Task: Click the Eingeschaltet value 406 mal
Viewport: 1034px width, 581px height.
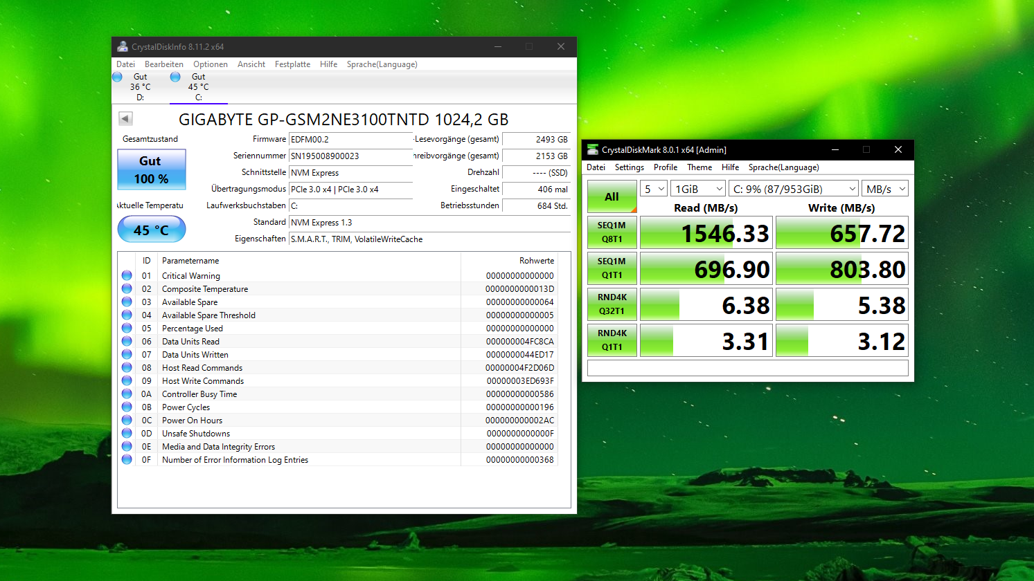Action: [537, 189]
